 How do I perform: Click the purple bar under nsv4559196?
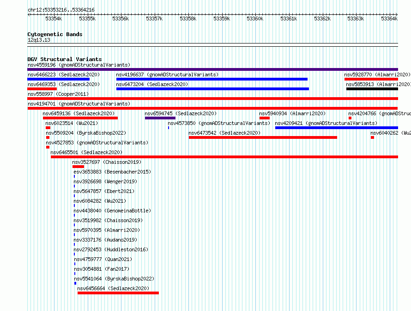tap(212, 69)
